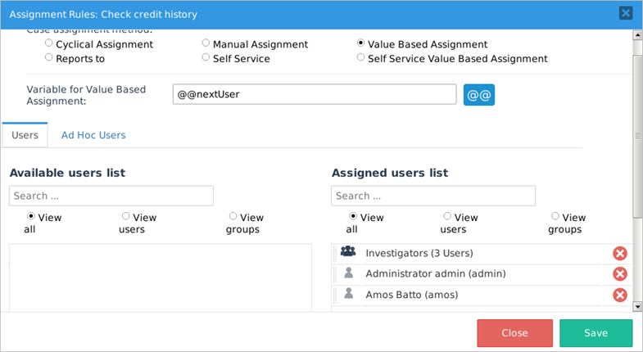
Task: Select Manual Assignment radio option
Action: (x=206, y=43)
